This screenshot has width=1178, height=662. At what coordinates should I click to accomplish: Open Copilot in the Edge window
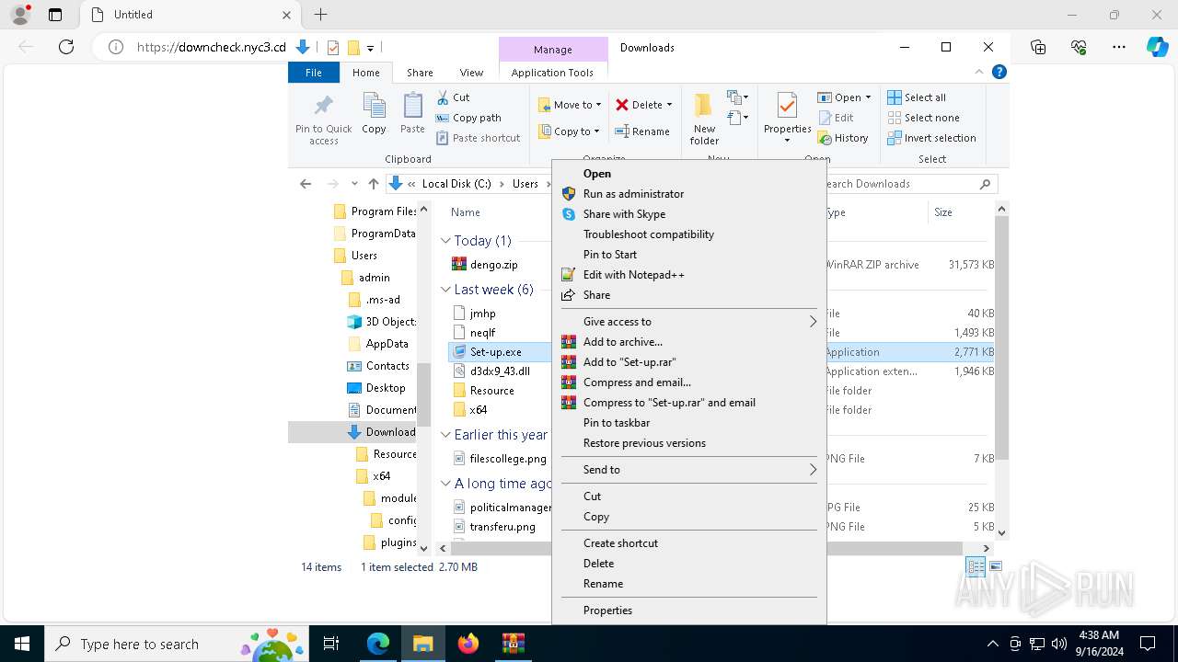tap(1157, 47)
